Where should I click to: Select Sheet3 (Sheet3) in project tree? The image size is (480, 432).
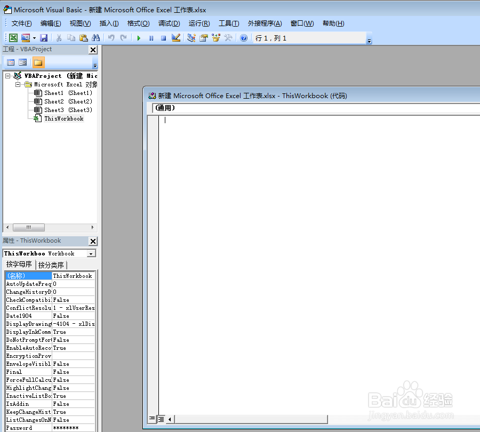click(68, 110)
